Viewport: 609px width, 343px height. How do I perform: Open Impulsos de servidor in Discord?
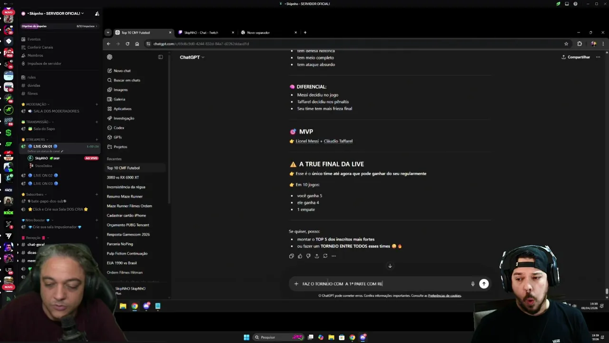tap(44, 63)
